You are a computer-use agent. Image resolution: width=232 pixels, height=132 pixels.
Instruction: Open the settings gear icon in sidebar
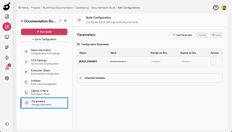click(x=7, y=78)
